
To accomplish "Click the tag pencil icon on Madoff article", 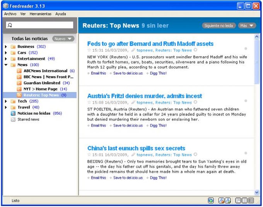I will (x=133, y=50).
